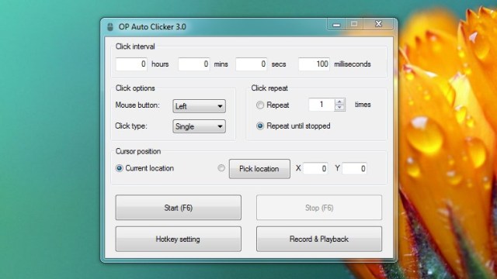
Task: Focus the X coordinate field
Action: [315, 168]
